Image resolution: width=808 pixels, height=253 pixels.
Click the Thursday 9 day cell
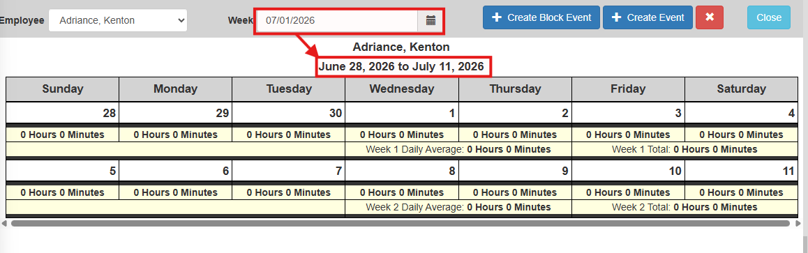tap(516, 171)
